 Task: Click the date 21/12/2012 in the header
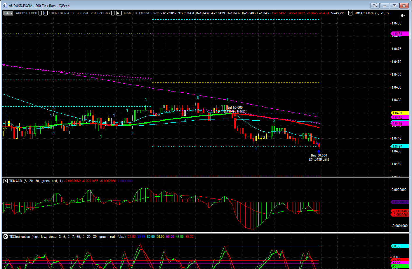pyautogui.click(x=168, y=13)
